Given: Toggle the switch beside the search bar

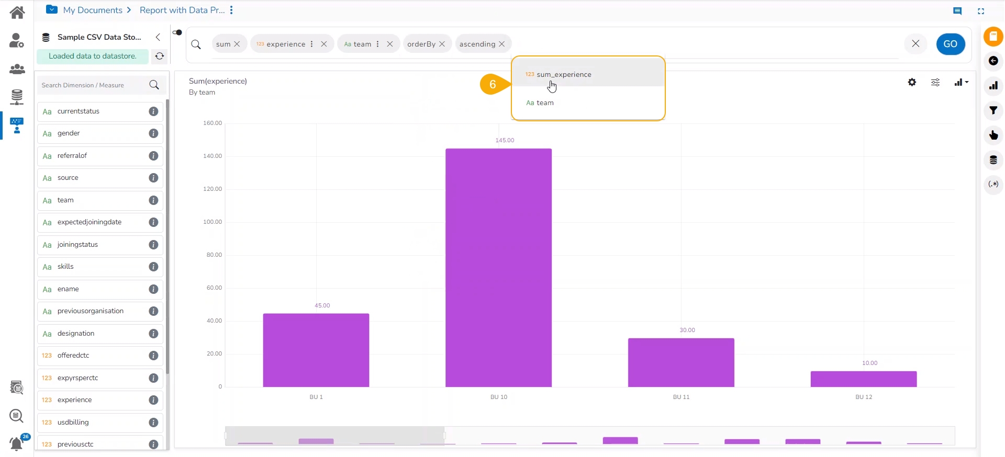Looking at the screenshot, I should (177, 32).
